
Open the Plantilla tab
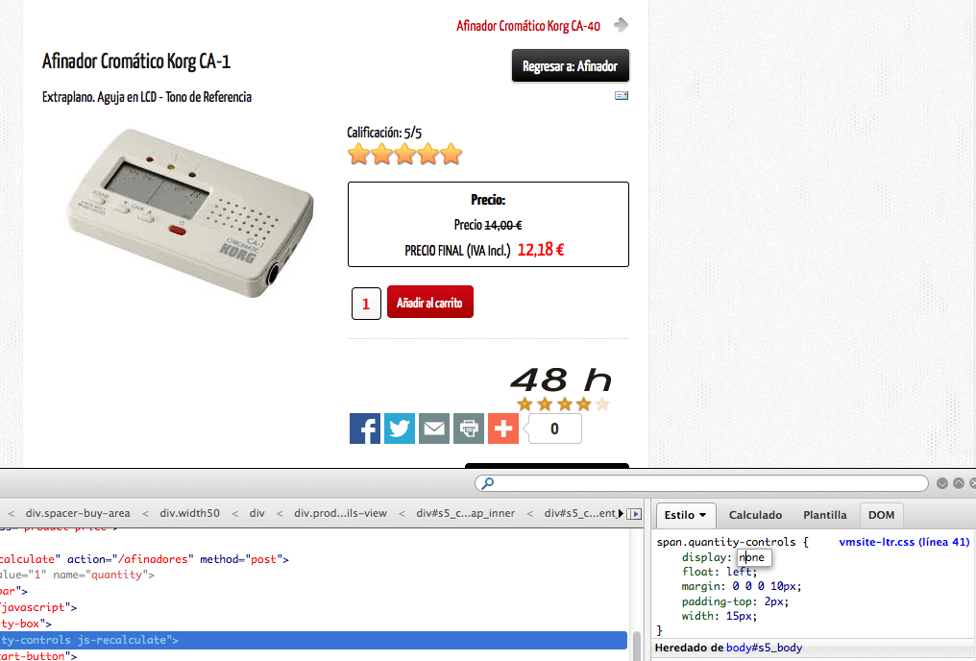825,515
